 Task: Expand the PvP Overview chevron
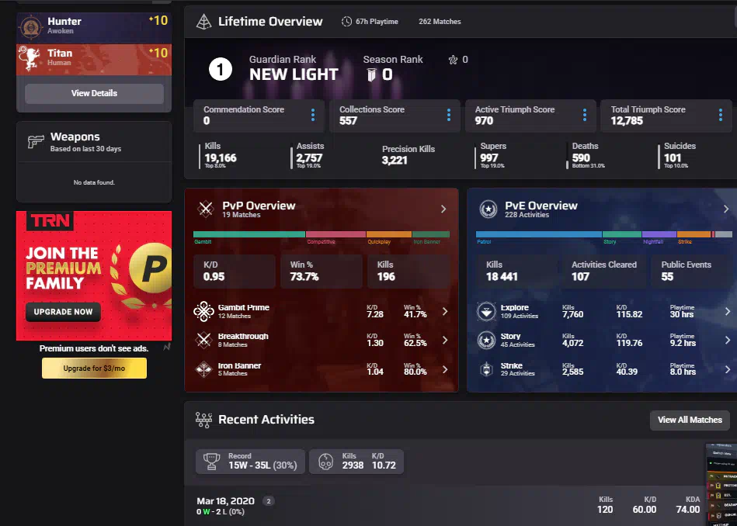tap(443, 209)
